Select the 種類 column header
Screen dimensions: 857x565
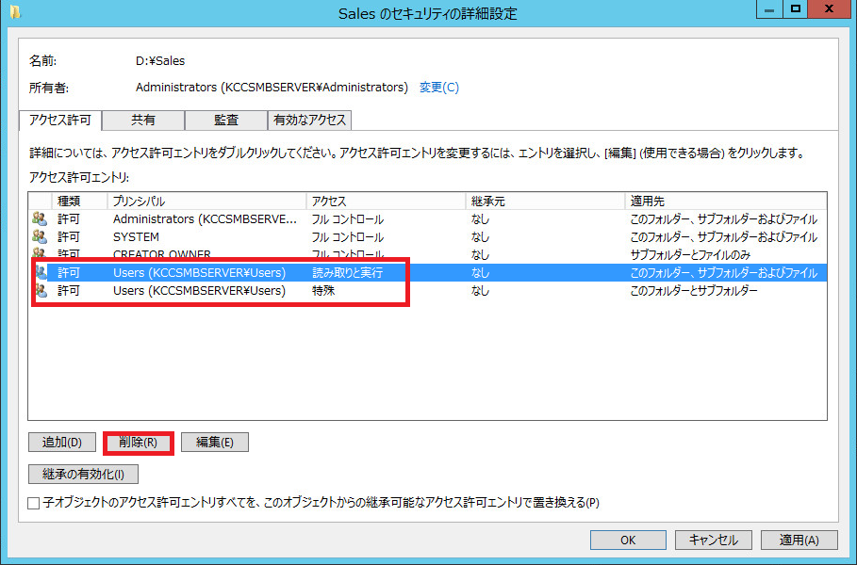point(78,201)
